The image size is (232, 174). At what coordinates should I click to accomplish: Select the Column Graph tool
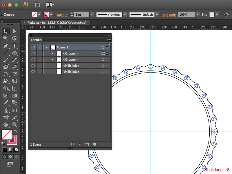tap(14, 110)
